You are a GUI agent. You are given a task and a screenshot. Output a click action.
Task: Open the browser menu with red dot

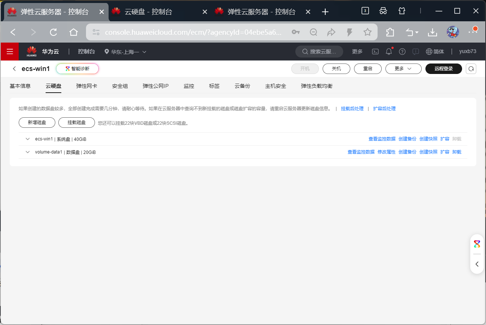click(x=473, y=31)
